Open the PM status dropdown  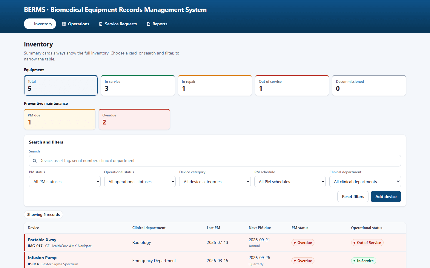[65, 182]
